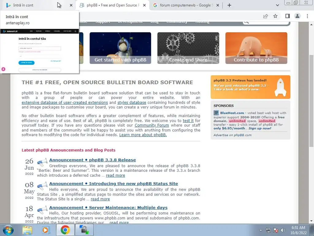Close the forum computernewb Google tab
This screenshot has height=236, width=314.
coord(218,6)
